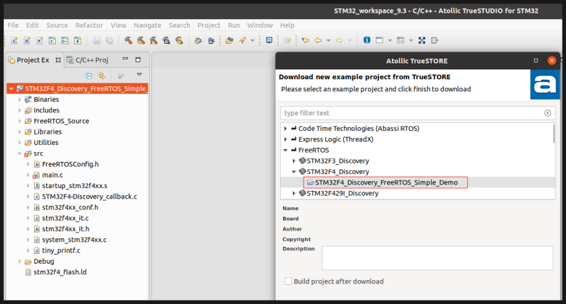Expand the Binaries node
This screenshot has height=304, width=566.
pos(20,99)
